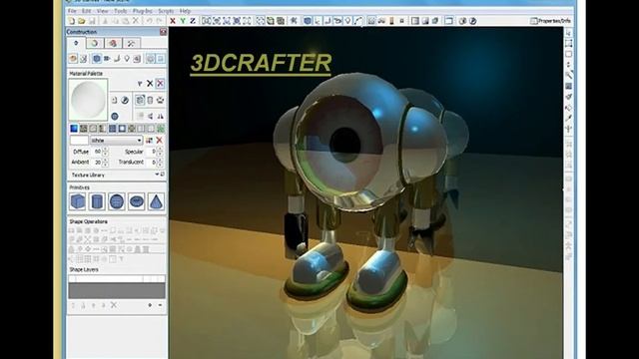639x359 pixels.
Task: Add a cube primitive
Action: pos(78,201)
